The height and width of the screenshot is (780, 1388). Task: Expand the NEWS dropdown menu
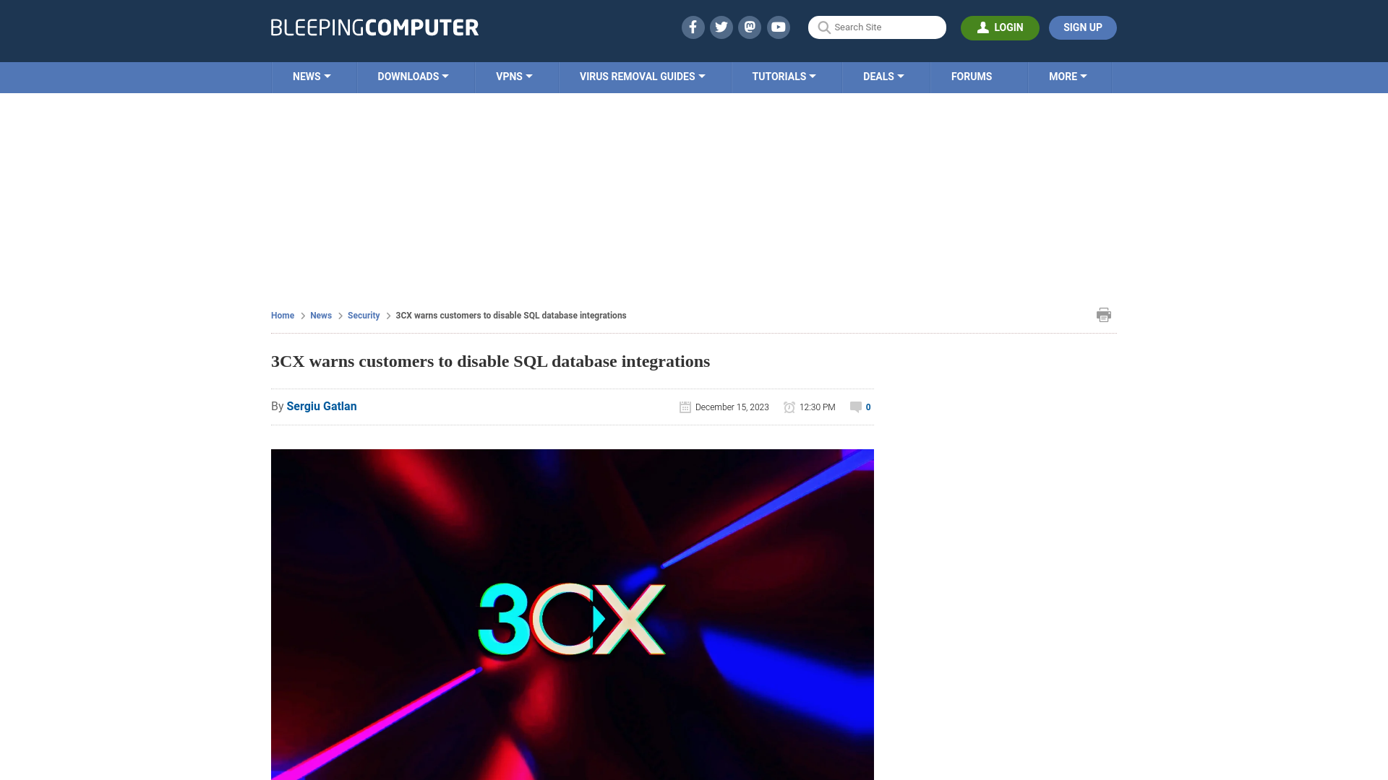pos(312,76)
